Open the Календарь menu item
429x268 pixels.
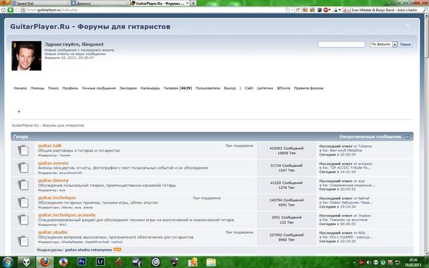pos(150,88)
